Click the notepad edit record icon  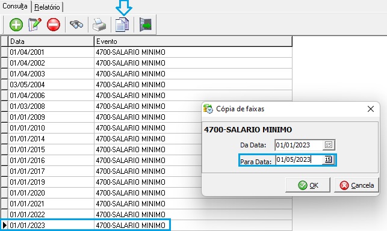pyautogui.click(x=34, y=25)
